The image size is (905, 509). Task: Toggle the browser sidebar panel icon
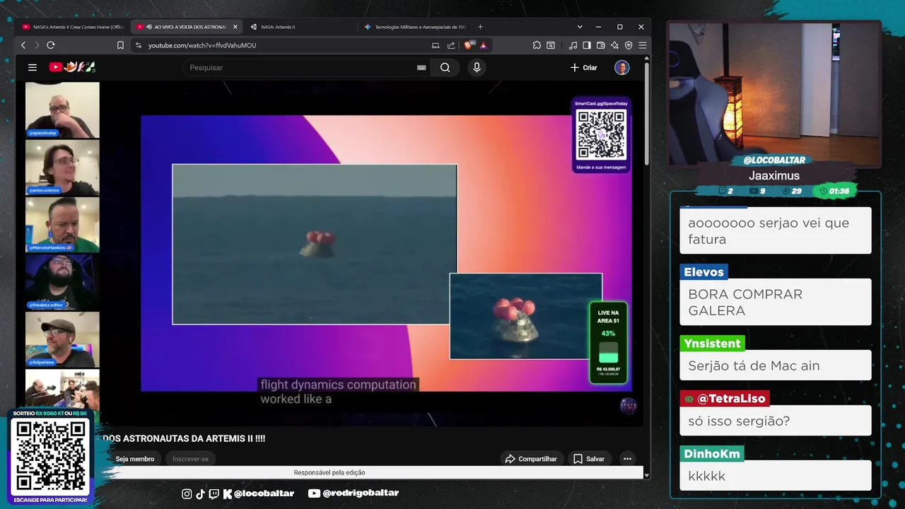pos(587,45)
